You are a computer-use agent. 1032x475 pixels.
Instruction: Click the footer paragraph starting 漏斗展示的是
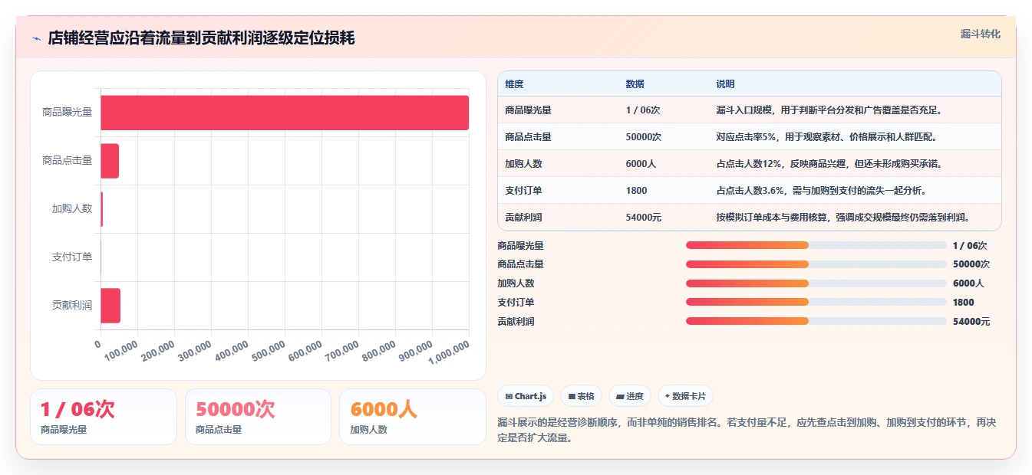coord(747,431)
